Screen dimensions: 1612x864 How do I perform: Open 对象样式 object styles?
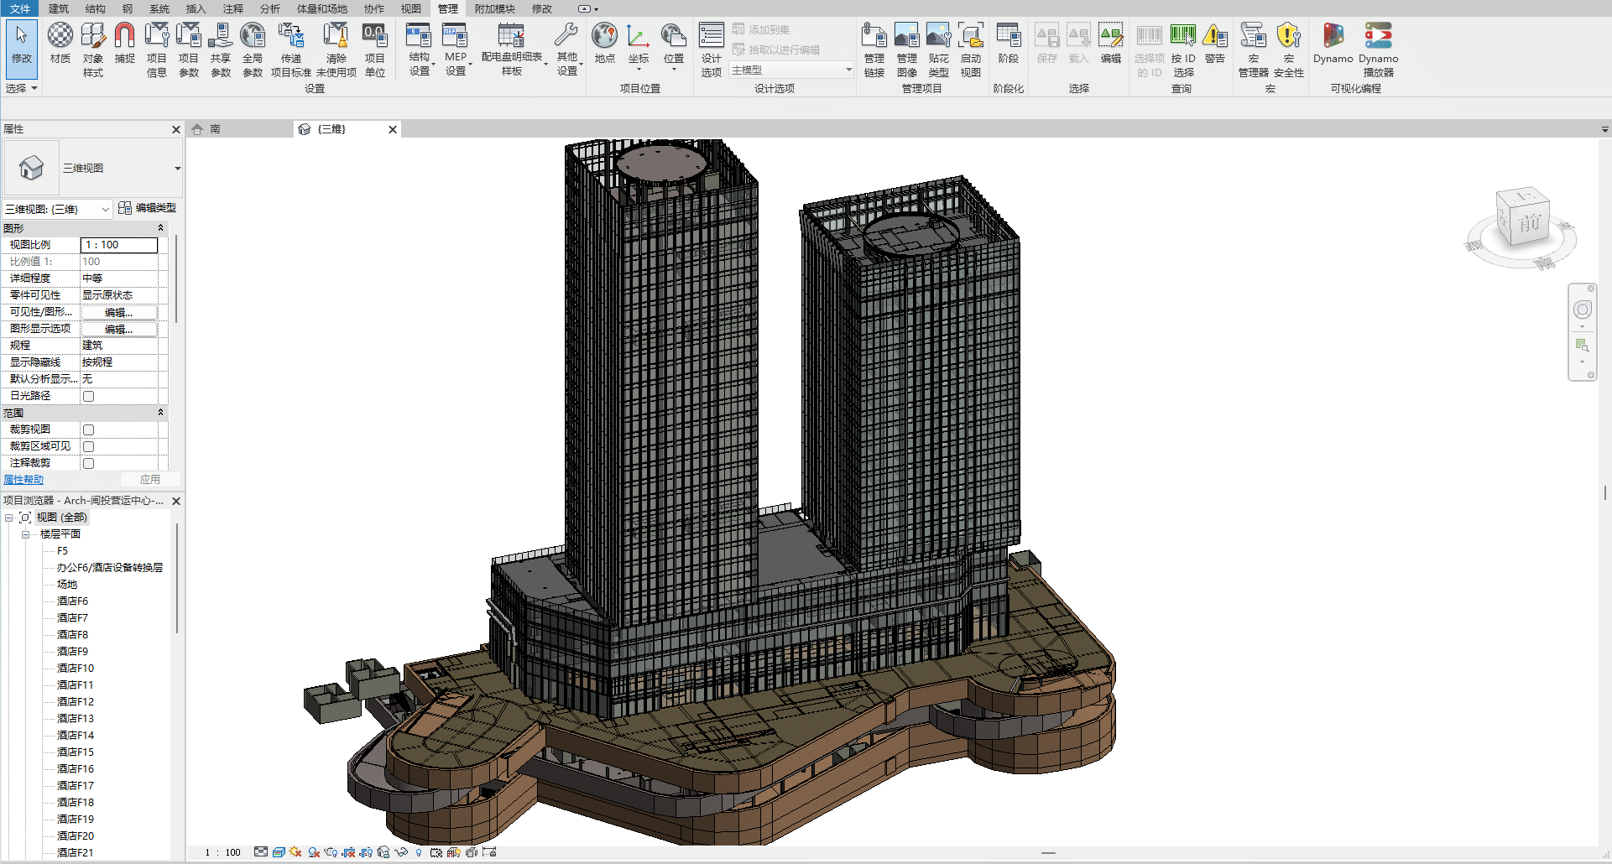click(x=92, y=49)
